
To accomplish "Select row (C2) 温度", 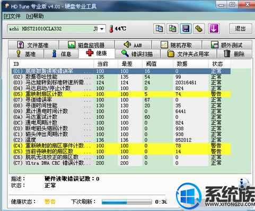I will [121, 140].
